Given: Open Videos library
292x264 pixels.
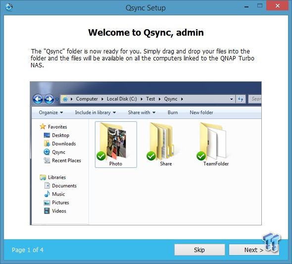Looking at the screenshot, I should 55,211.
